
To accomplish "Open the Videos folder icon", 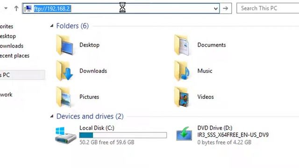I will pos(182,97).
